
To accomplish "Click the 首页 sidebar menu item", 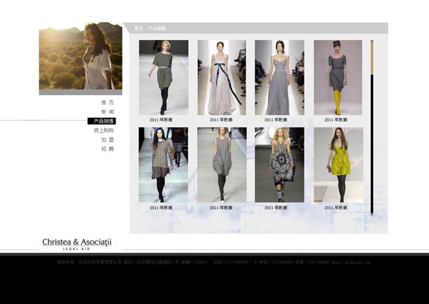I will [x=107, y=102].
